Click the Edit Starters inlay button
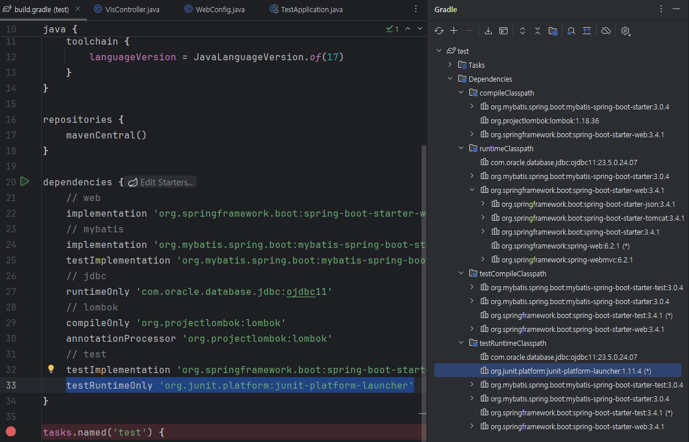This screenshot has width=689, height=442. [x=161, y=182]
